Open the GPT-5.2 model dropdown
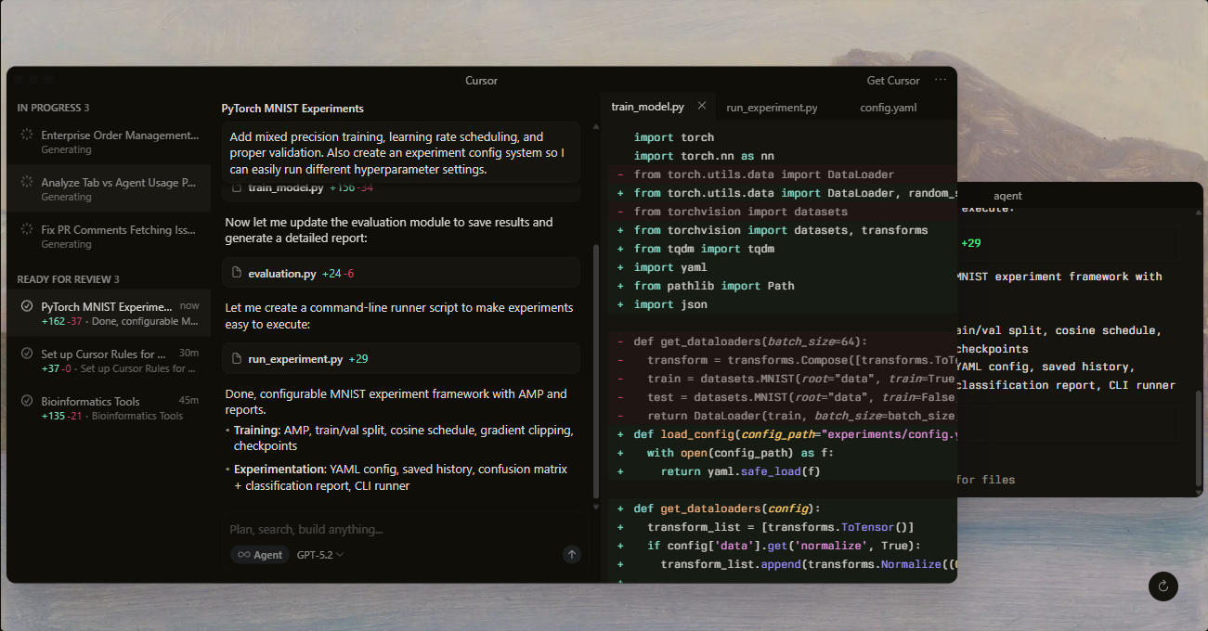This screenshot has height=631, width=1208. [319, 555]
